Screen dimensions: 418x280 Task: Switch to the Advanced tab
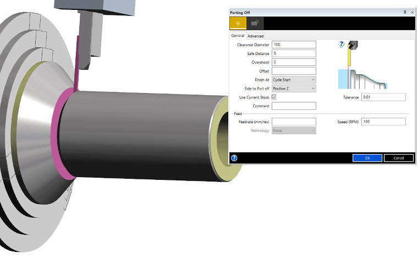click(255, 36)
